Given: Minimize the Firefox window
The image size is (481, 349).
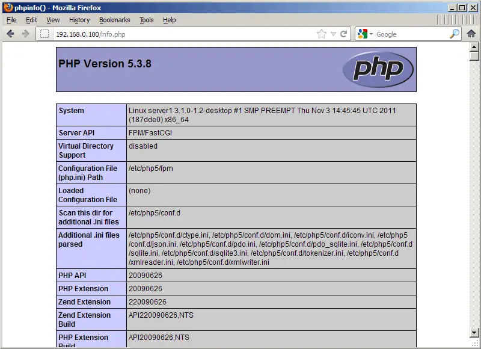Looking at the screenshot, I should 452,8.
